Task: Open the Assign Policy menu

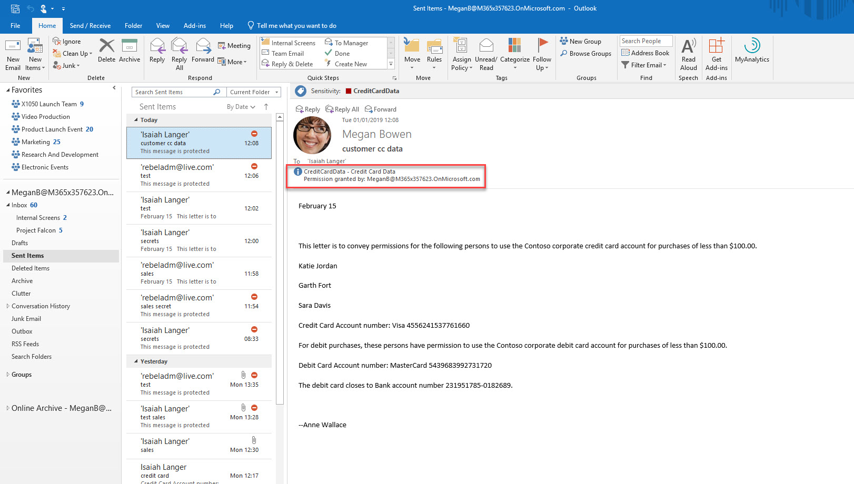Action: (462, 54)
